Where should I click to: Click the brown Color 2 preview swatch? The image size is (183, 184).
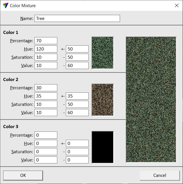coord(103,100)
